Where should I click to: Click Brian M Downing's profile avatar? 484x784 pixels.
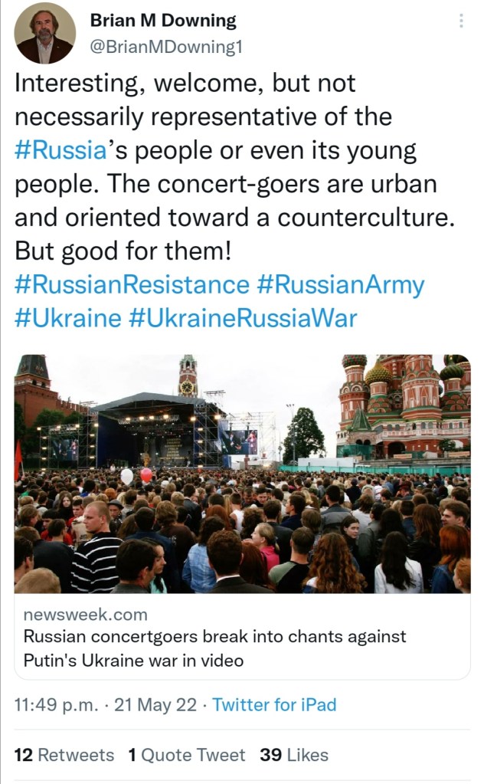[x=45, y=33]
